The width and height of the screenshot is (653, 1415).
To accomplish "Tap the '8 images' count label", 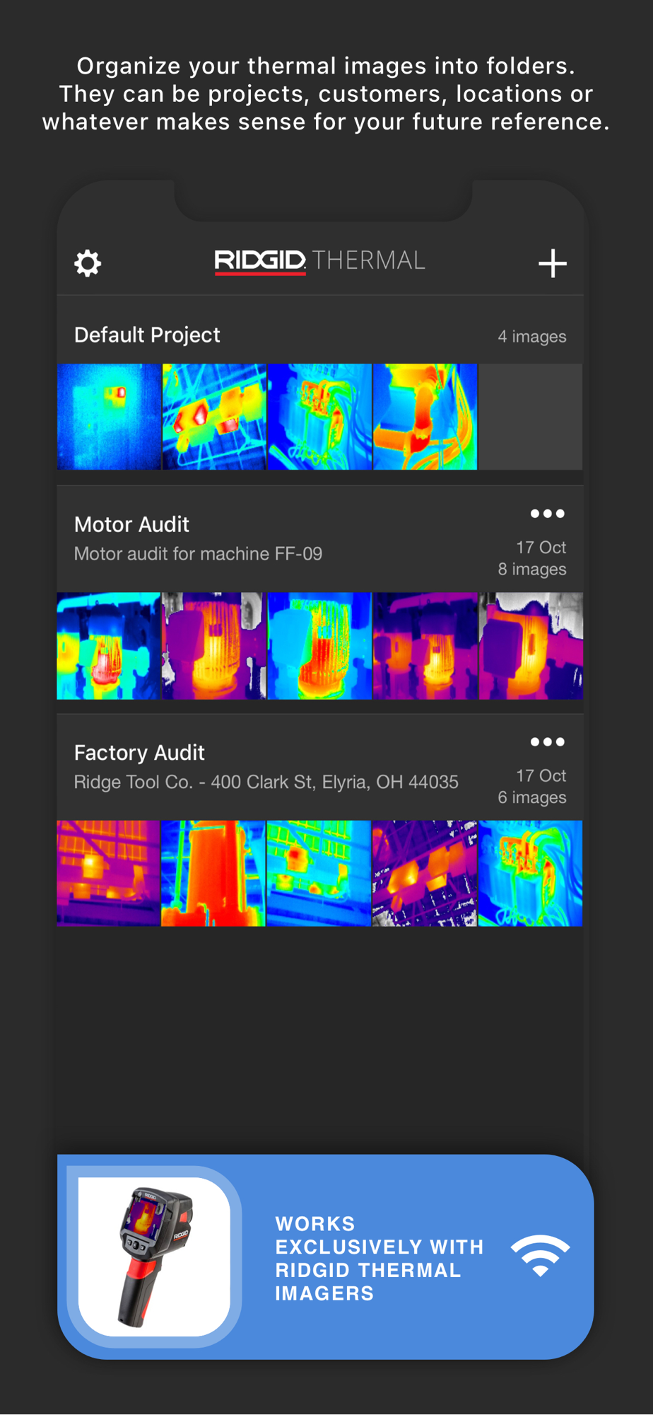I will 532,569.
